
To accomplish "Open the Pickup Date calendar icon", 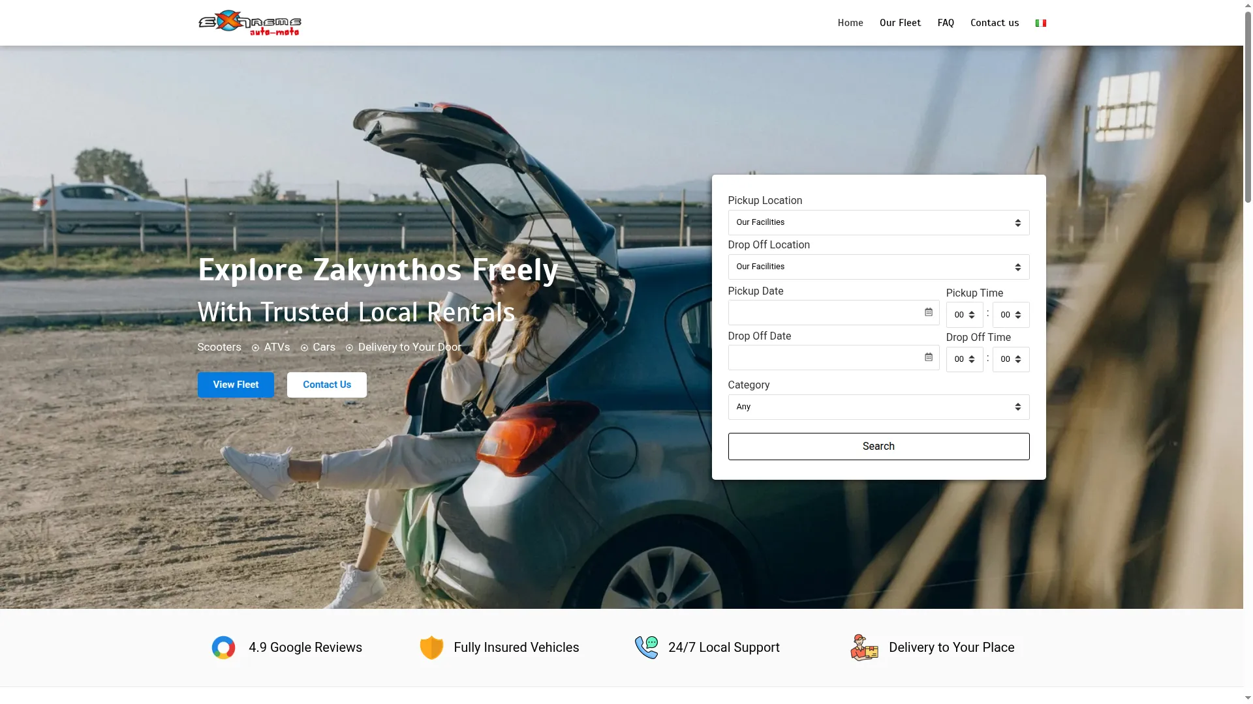I will pyautogui.click(x=929, y=312).
